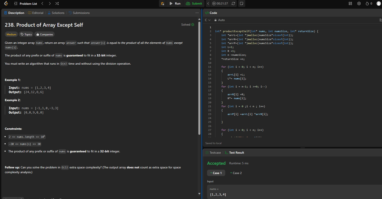Click the nums input value [1,2,3,4]
The image size is (382, 199).
pos(219,194)
